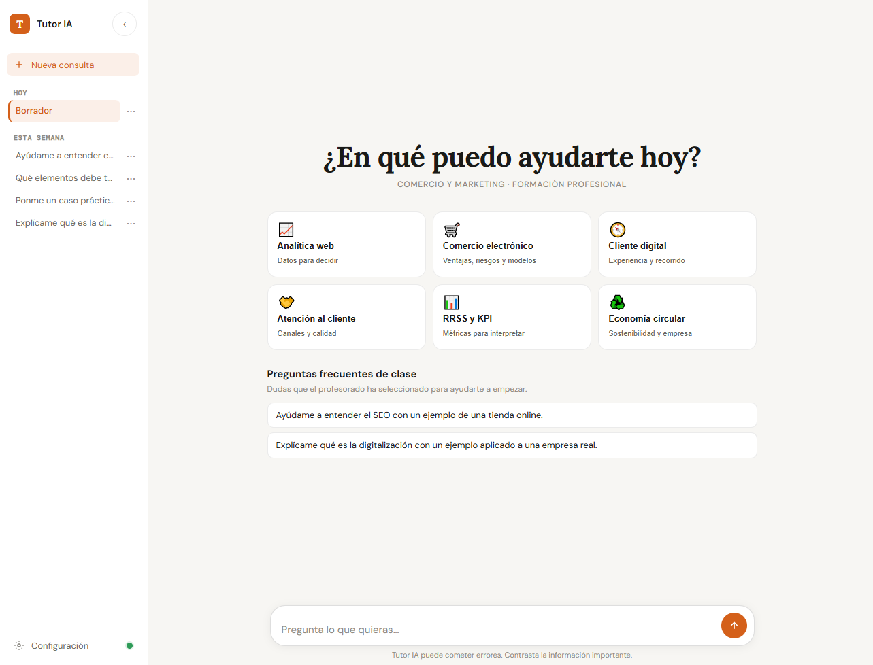This screenshot has width=873, height=665.
Task: Click the Economía circular recycling icon
Action: (617, 303)
